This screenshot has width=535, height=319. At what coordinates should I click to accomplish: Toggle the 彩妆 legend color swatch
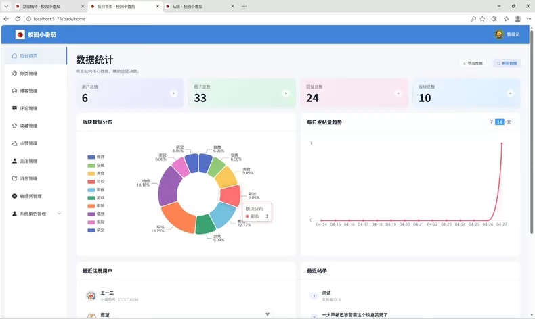pyautogui.click(x=91, y=181)
